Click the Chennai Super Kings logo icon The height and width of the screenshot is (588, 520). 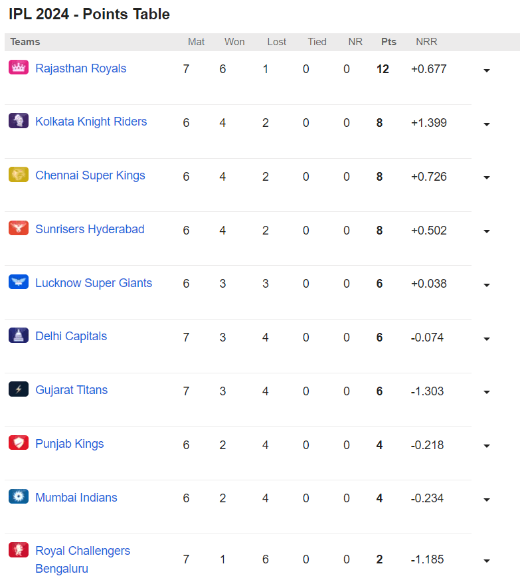tap(19, 175)
